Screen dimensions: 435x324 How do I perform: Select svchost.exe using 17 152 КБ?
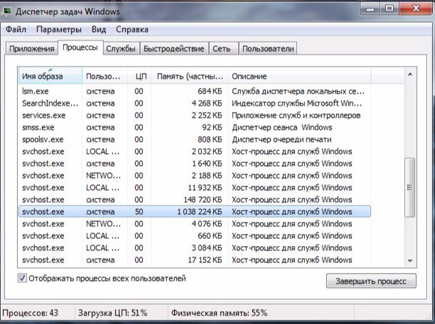click(194, 259)
